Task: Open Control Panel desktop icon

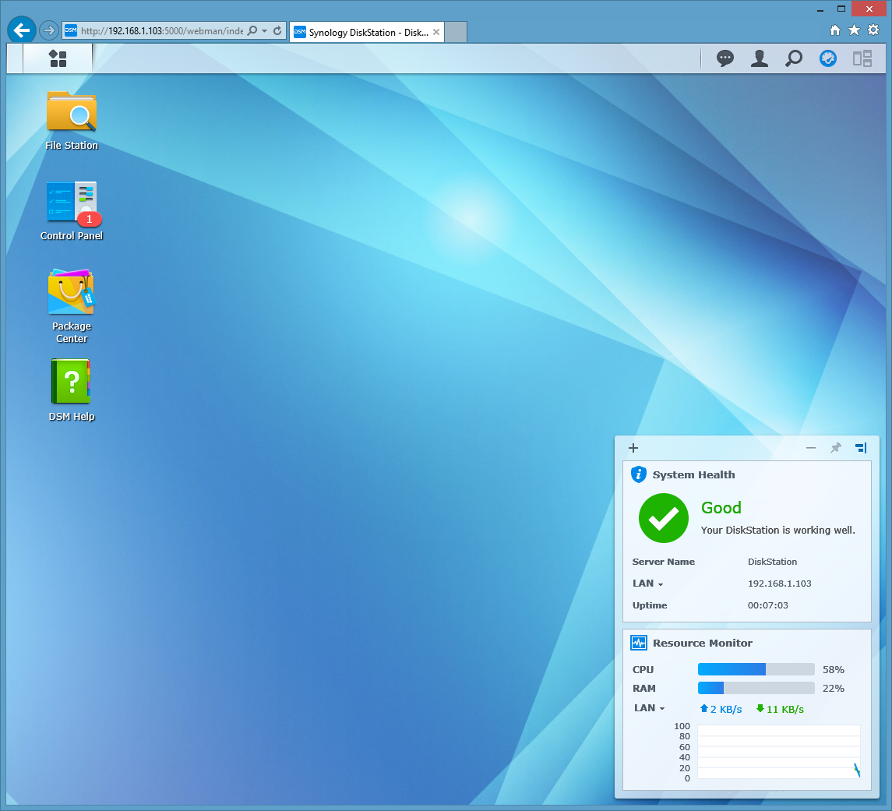Action: (x=72, y=211)
